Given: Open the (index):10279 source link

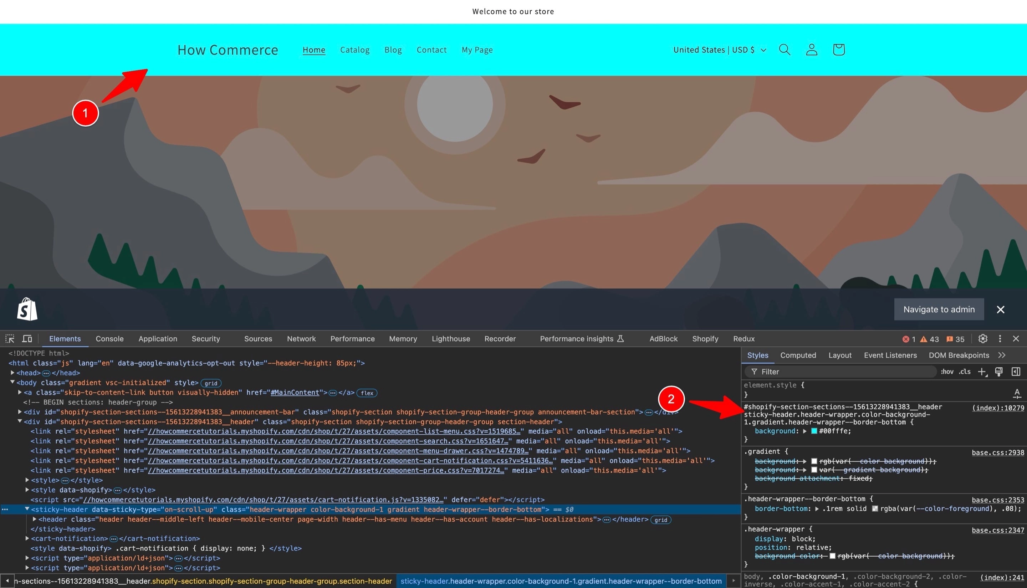Looking at the screenshot, I should [998, 408].
